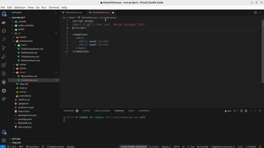Open the Live Share activity bar icon

[x=4, y=99]
